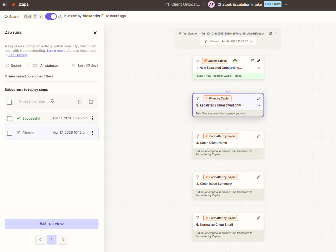Click the circular icon beside Zapier Tables

[x=235, y=61]
